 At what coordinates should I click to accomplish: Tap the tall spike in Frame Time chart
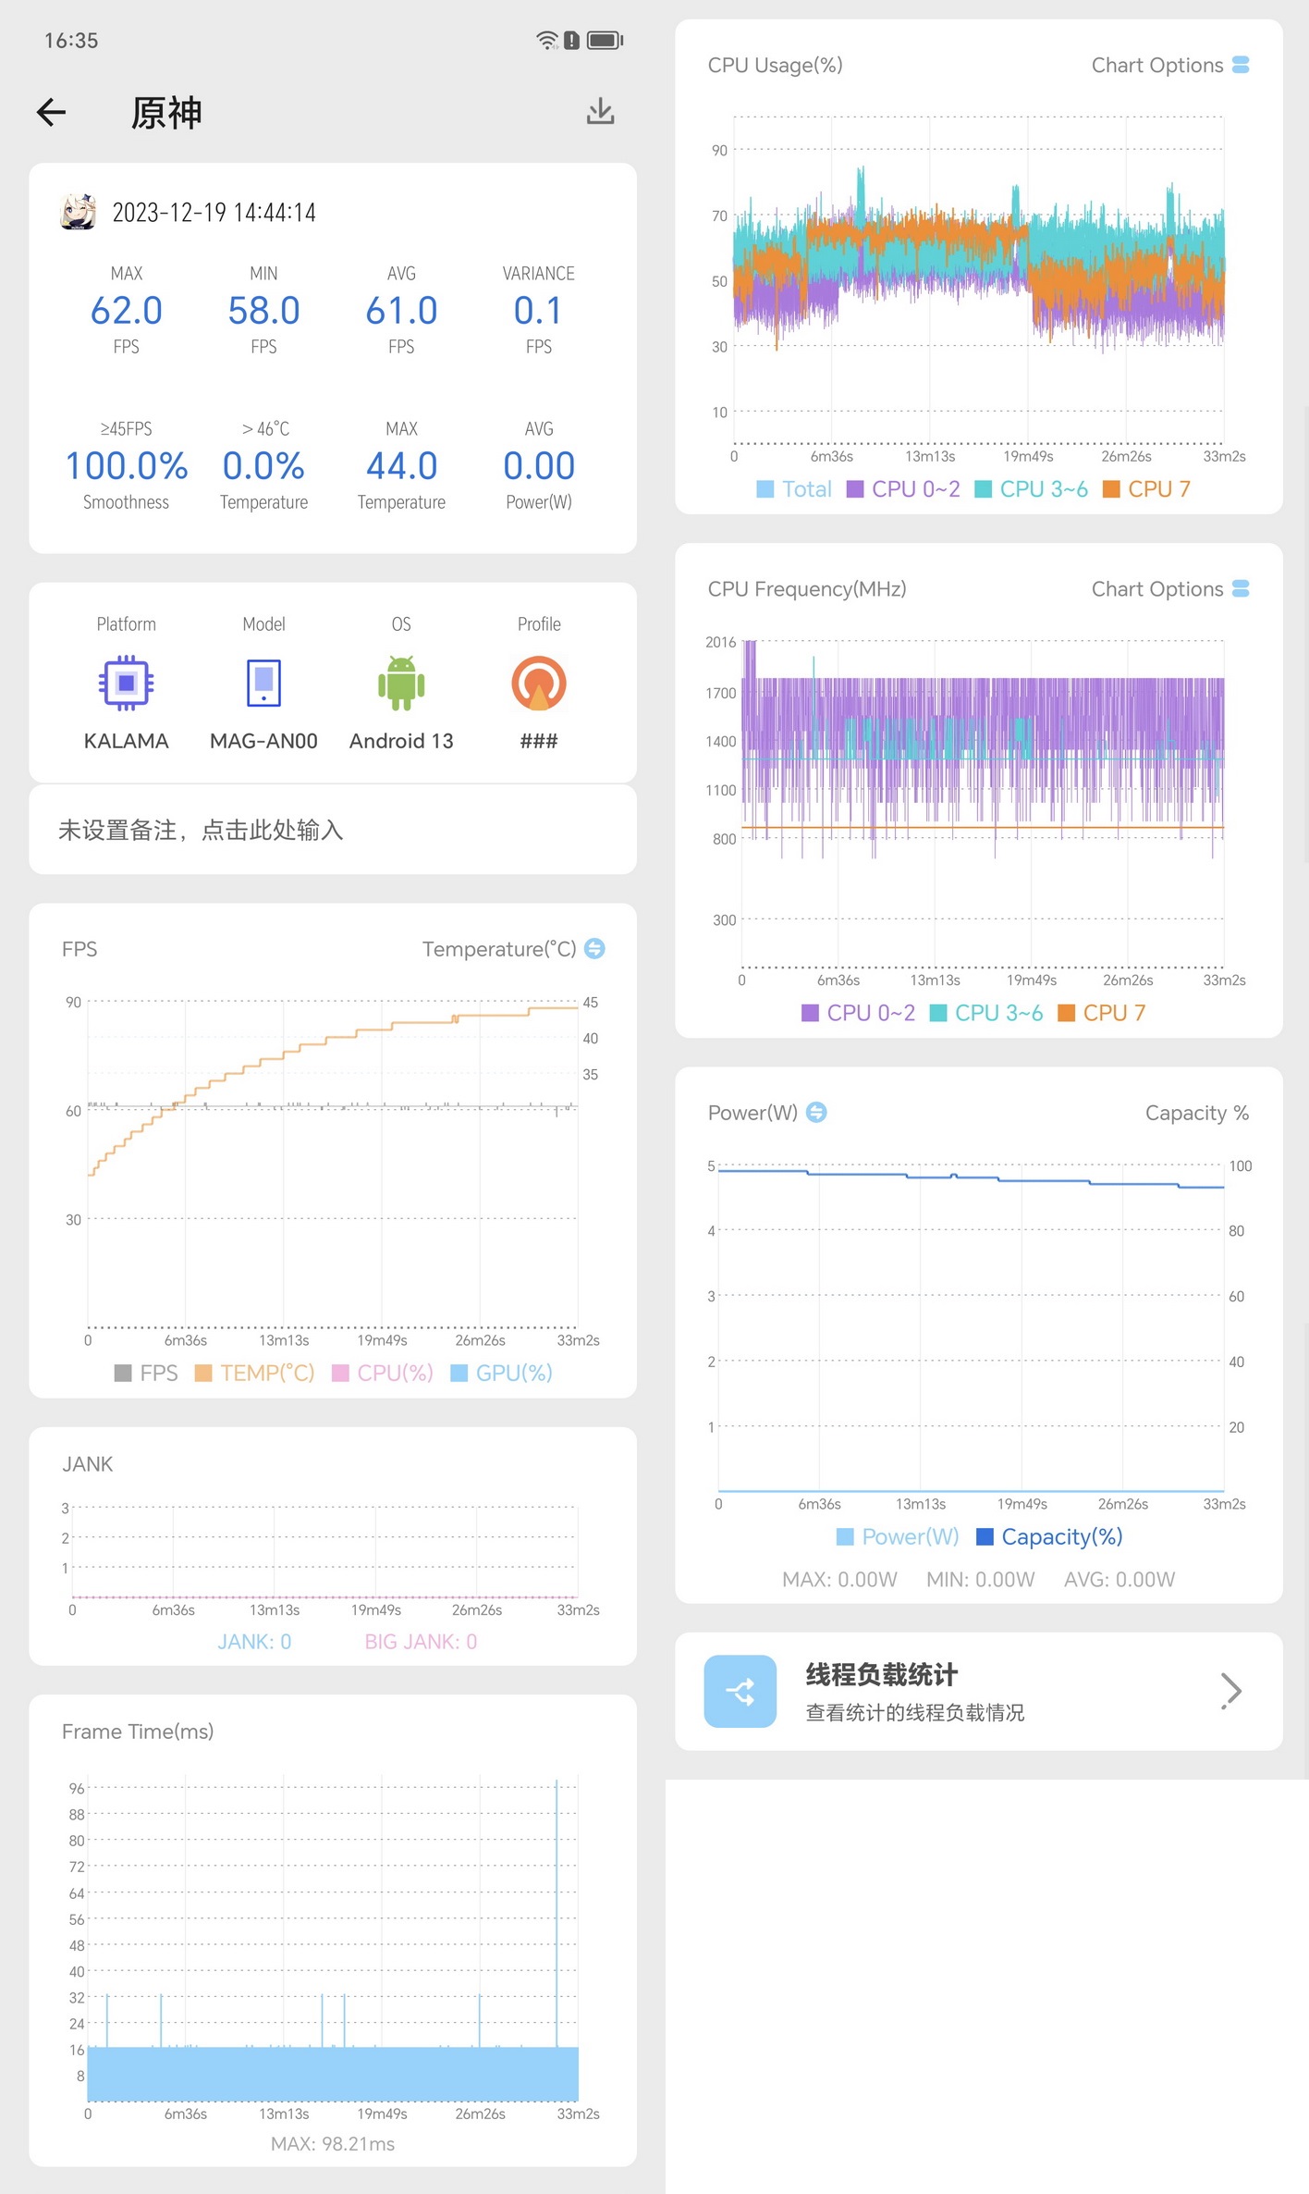coord(557,1913)
